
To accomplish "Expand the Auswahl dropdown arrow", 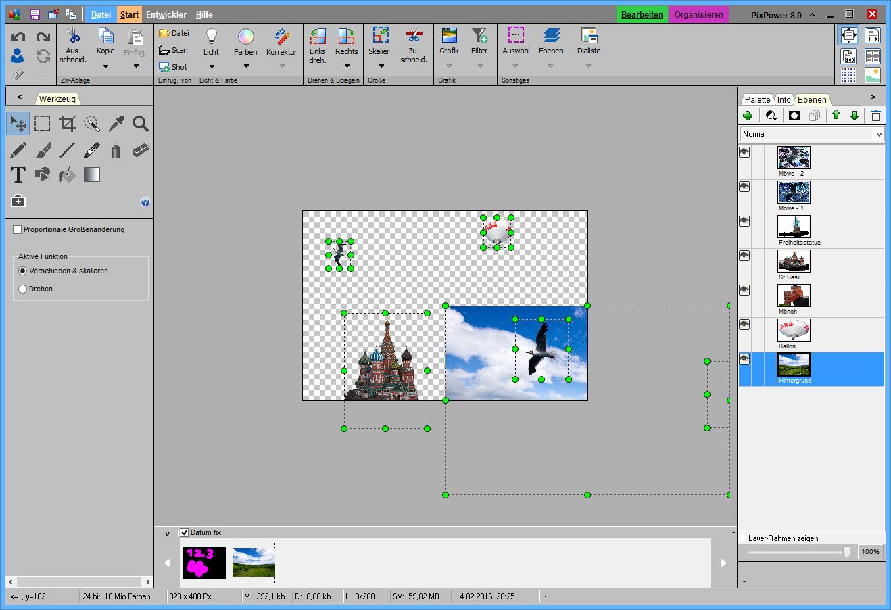I will coord(515,66).
